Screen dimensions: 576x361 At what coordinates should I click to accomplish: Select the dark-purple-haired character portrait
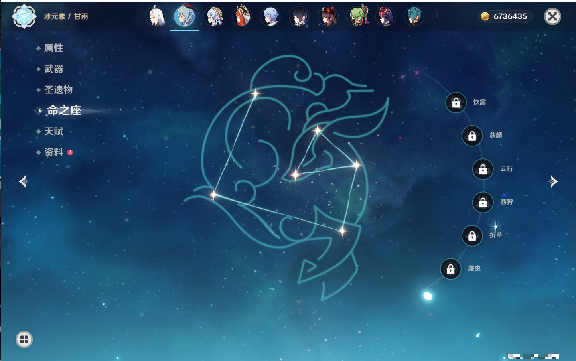click(300, 16)
